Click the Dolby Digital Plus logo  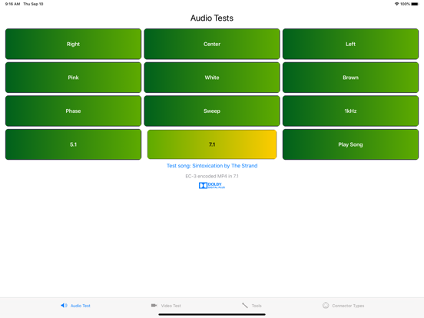212,186
